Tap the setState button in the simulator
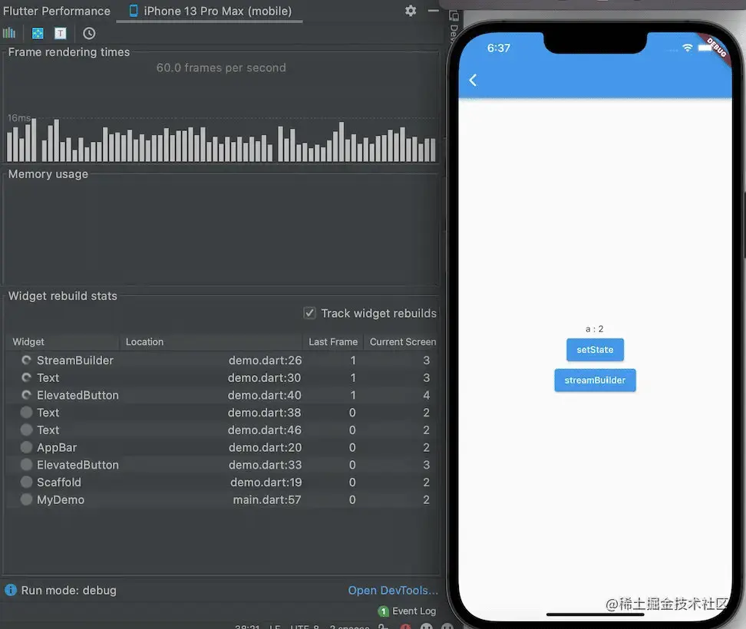 [595, 350]
